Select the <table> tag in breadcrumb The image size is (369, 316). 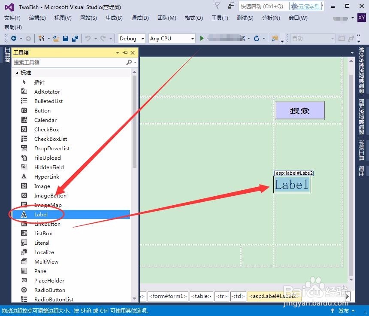(x=201, y=296)
